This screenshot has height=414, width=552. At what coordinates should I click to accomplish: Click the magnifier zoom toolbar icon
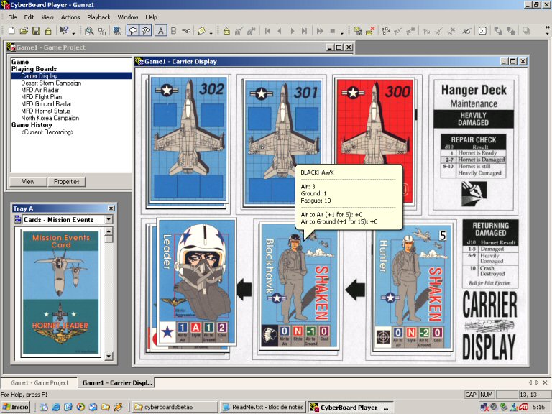pyautogui.click(x=89, y=31)
